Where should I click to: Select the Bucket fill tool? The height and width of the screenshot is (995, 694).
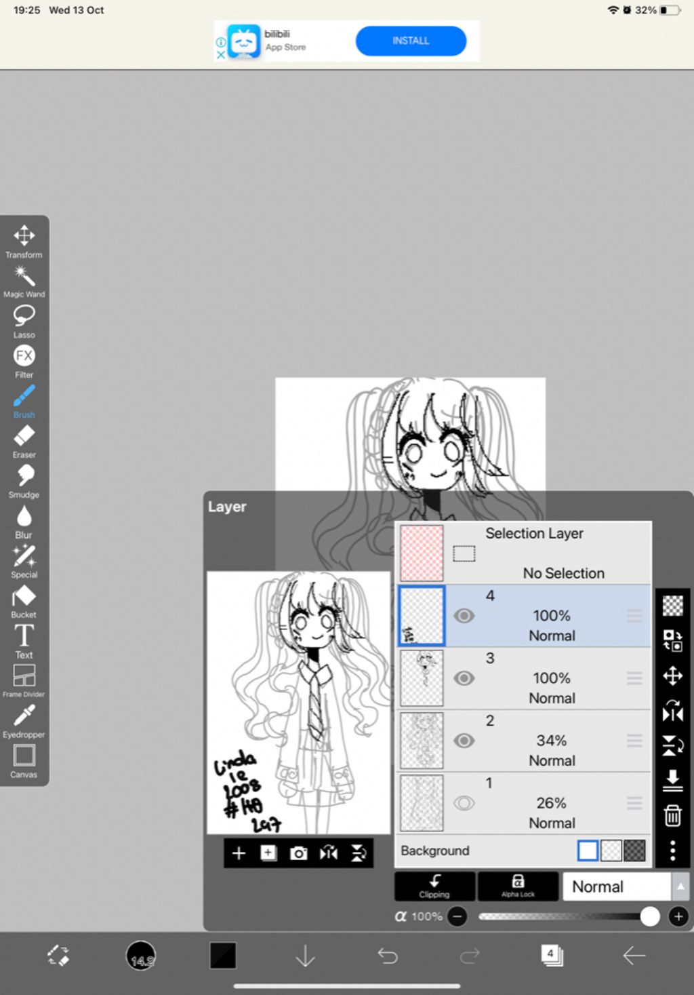[x=24, y=602]
